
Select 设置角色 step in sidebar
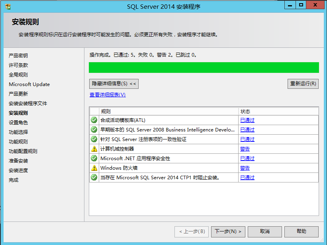pos(18,123)
